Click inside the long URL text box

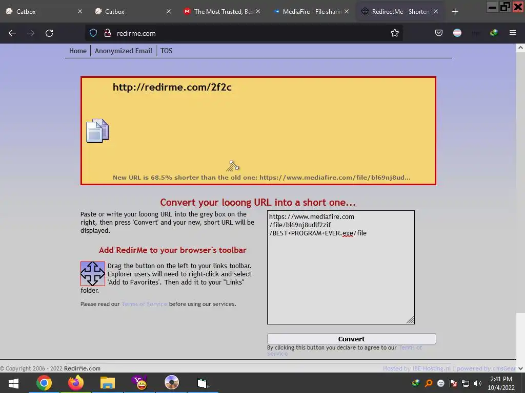click(341, 267)
